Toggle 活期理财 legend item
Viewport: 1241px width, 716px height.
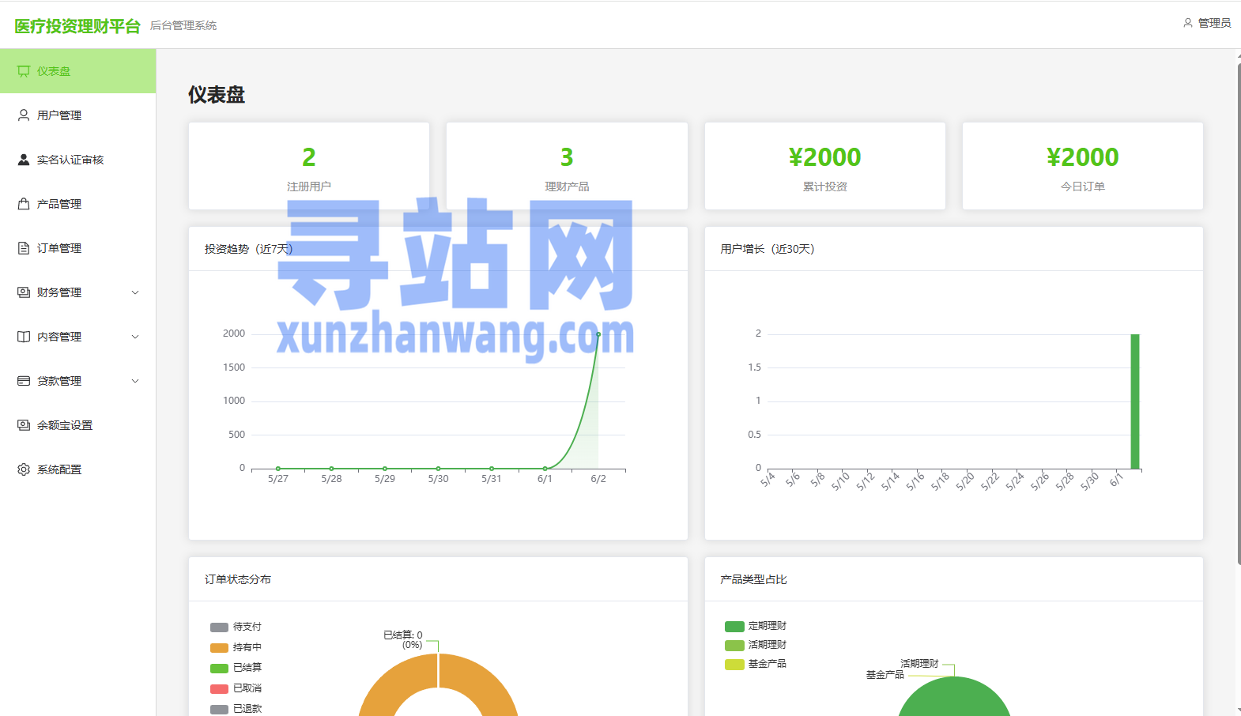pos(756,645)
